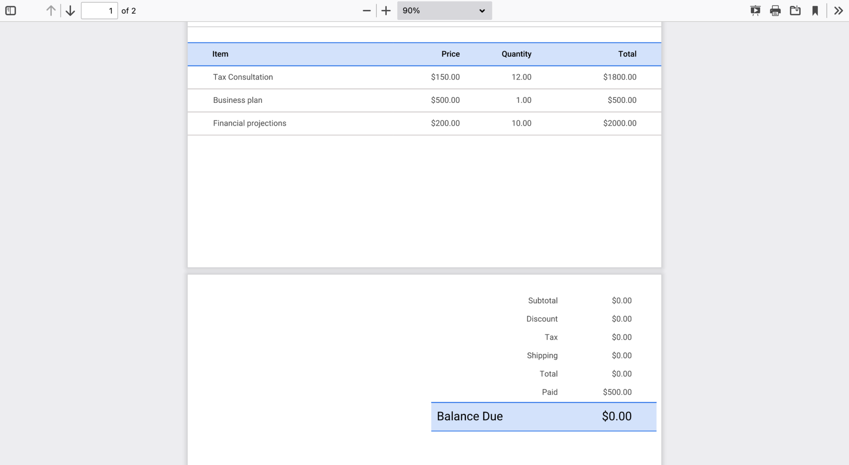Select a zoom preset from the 90% selector
This screenshot has width=849, height=465.
coord(444,10)
